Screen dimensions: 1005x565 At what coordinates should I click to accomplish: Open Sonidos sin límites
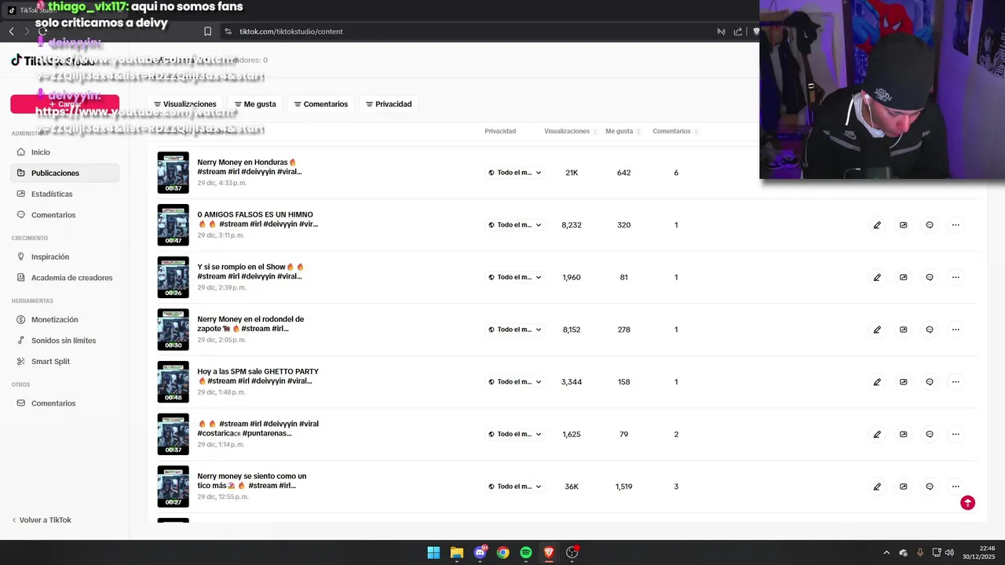[x=64, y=341]
